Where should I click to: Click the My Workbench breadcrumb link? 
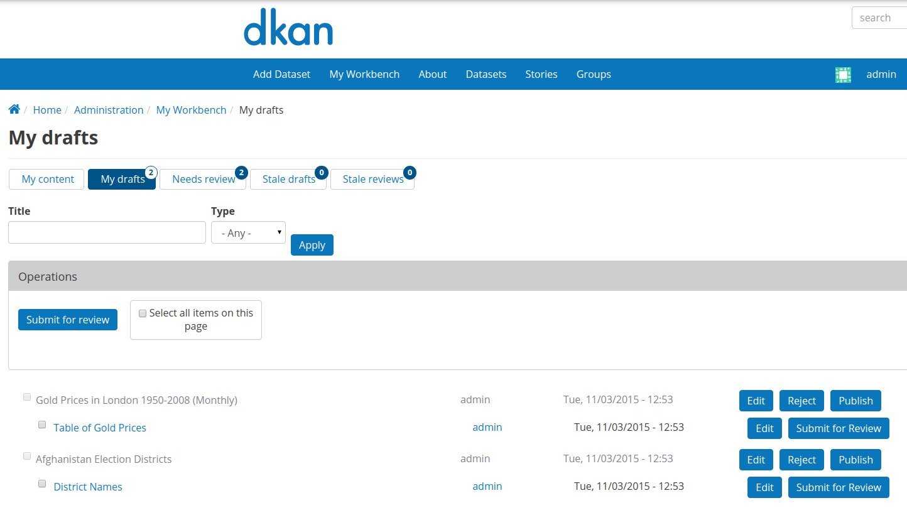click(x=191, y=110)
